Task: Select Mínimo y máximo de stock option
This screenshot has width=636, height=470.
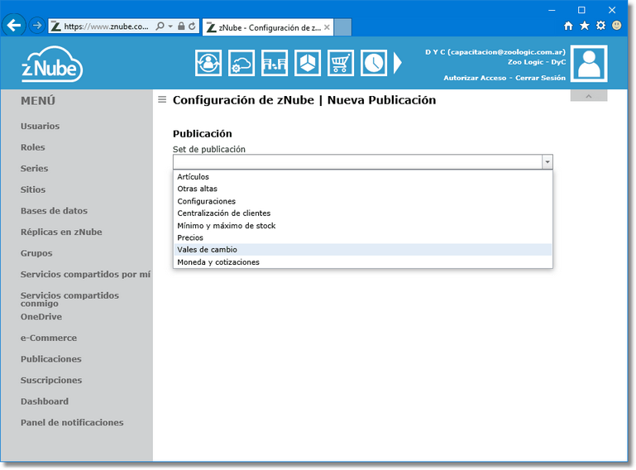Action: click(362, 225)
